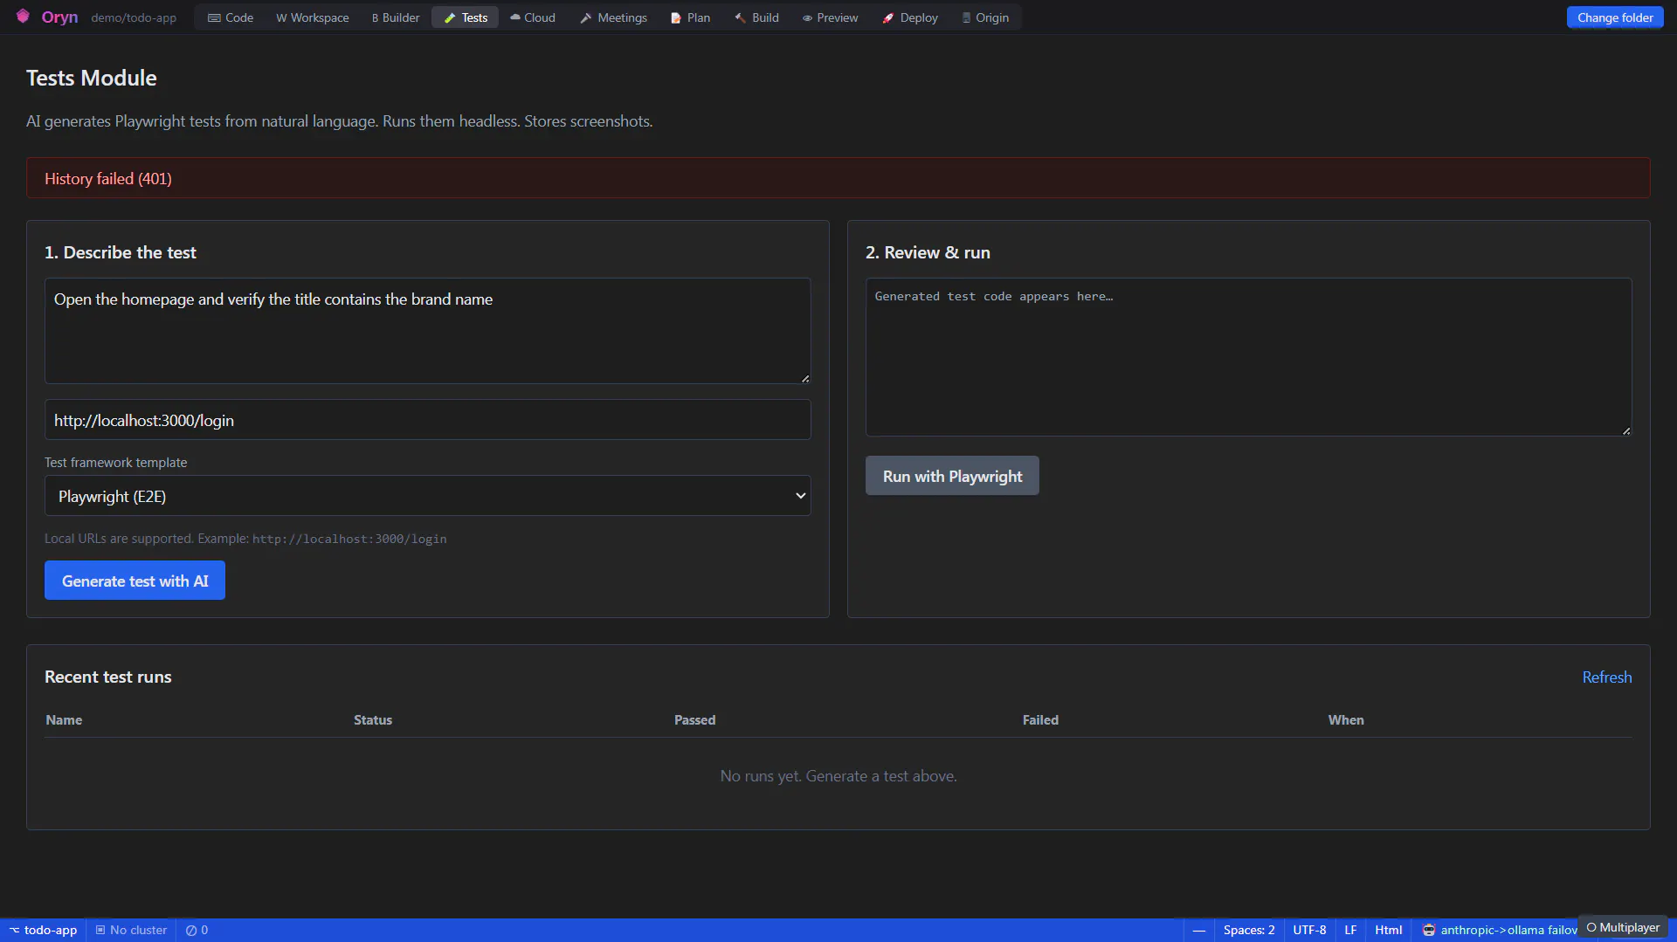
Task: Switch to the Plan tab
Action: [x=690, y=17]
